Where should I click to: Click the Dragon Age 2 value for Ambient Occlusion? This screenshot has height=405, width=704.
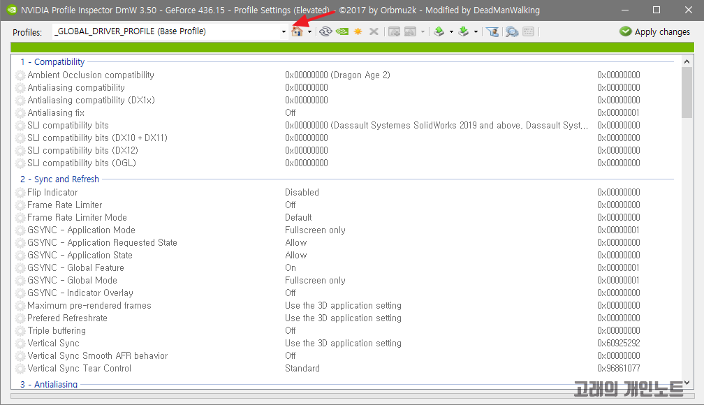click(x=337, y=75)
